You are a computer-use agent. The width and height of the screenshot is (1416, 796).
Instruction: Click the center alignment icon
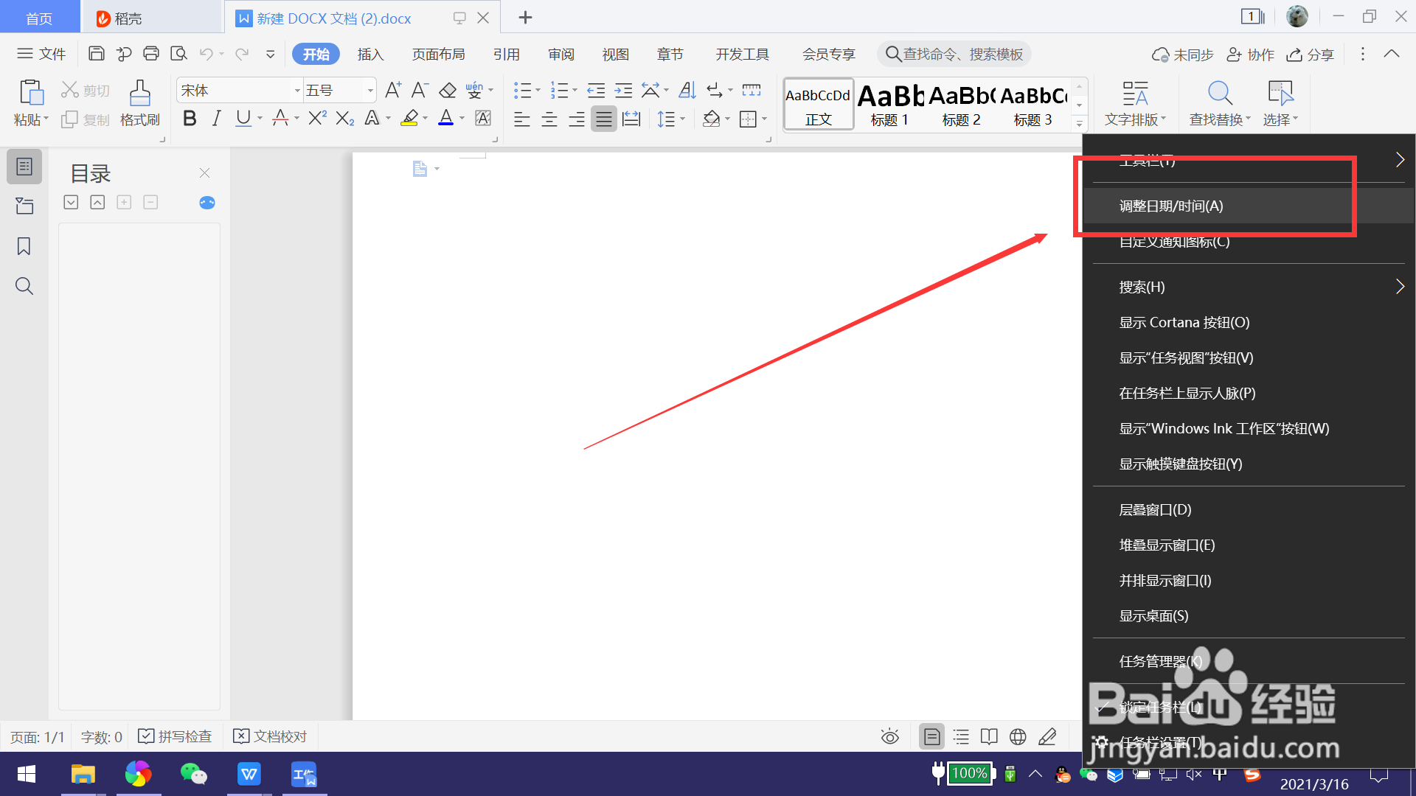(x=549, y=119)
